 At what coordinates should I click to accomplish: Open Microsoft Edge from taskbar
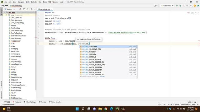coord(112,109)
